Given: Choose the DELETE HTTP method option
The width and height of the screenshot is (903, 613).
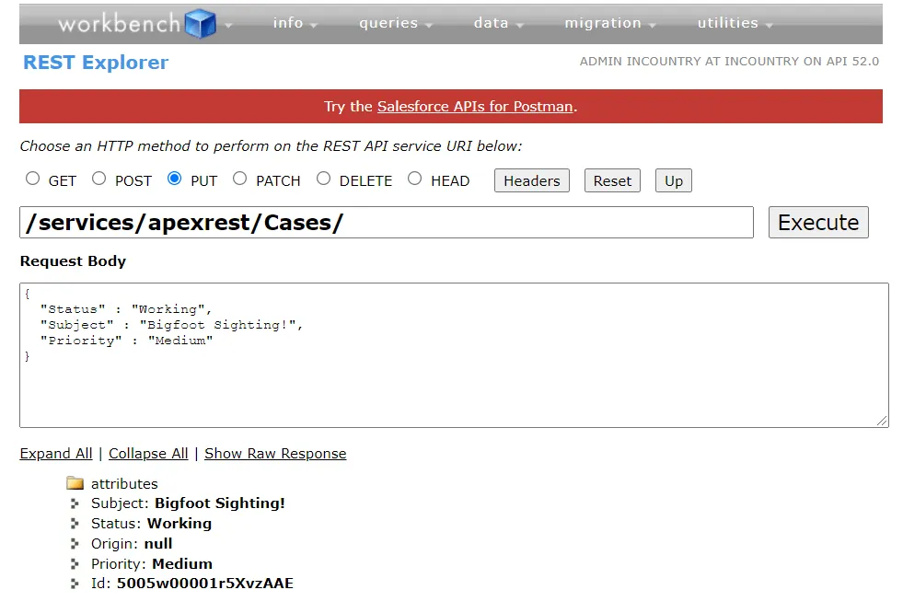Looking at the screenshot, I should point(324,179).
